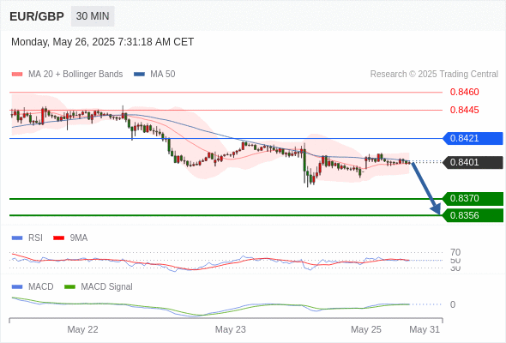Click the RSI blue legend swatch
Screen dimensions: 506x343
[17, 238]
